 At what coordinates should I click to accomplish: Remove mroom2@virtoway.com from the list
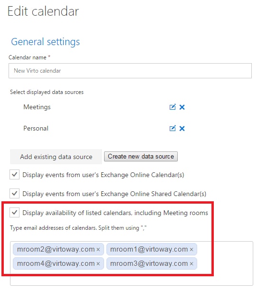click(x=98, y=250)
